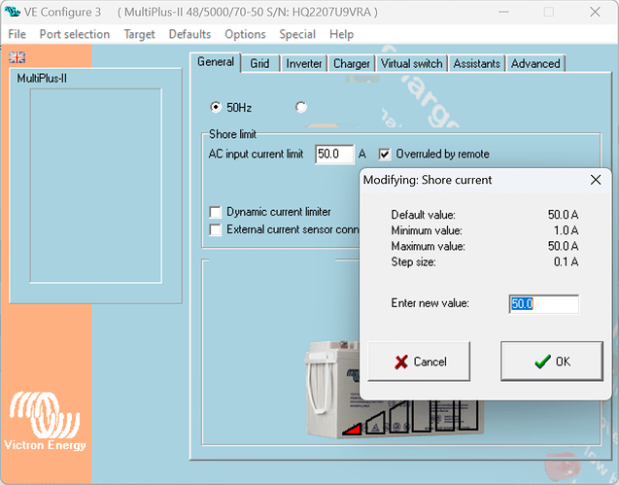This screenshot has height=485, width=619.
Task: Select the 50Hz radio button
Action: click(x=216, y=107)
